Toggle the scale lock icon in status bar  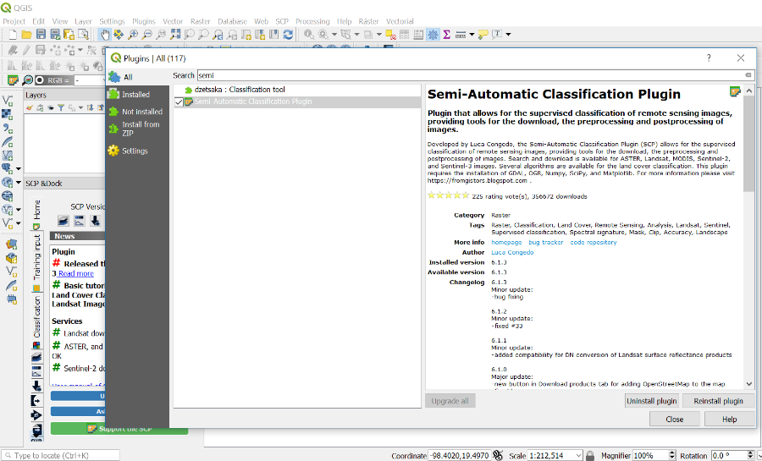click(x=590, y=455)
